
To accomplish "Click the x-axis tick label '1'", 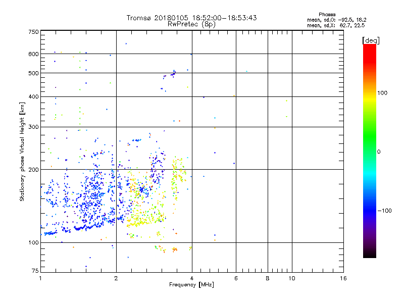I will [x=40, y=278].
